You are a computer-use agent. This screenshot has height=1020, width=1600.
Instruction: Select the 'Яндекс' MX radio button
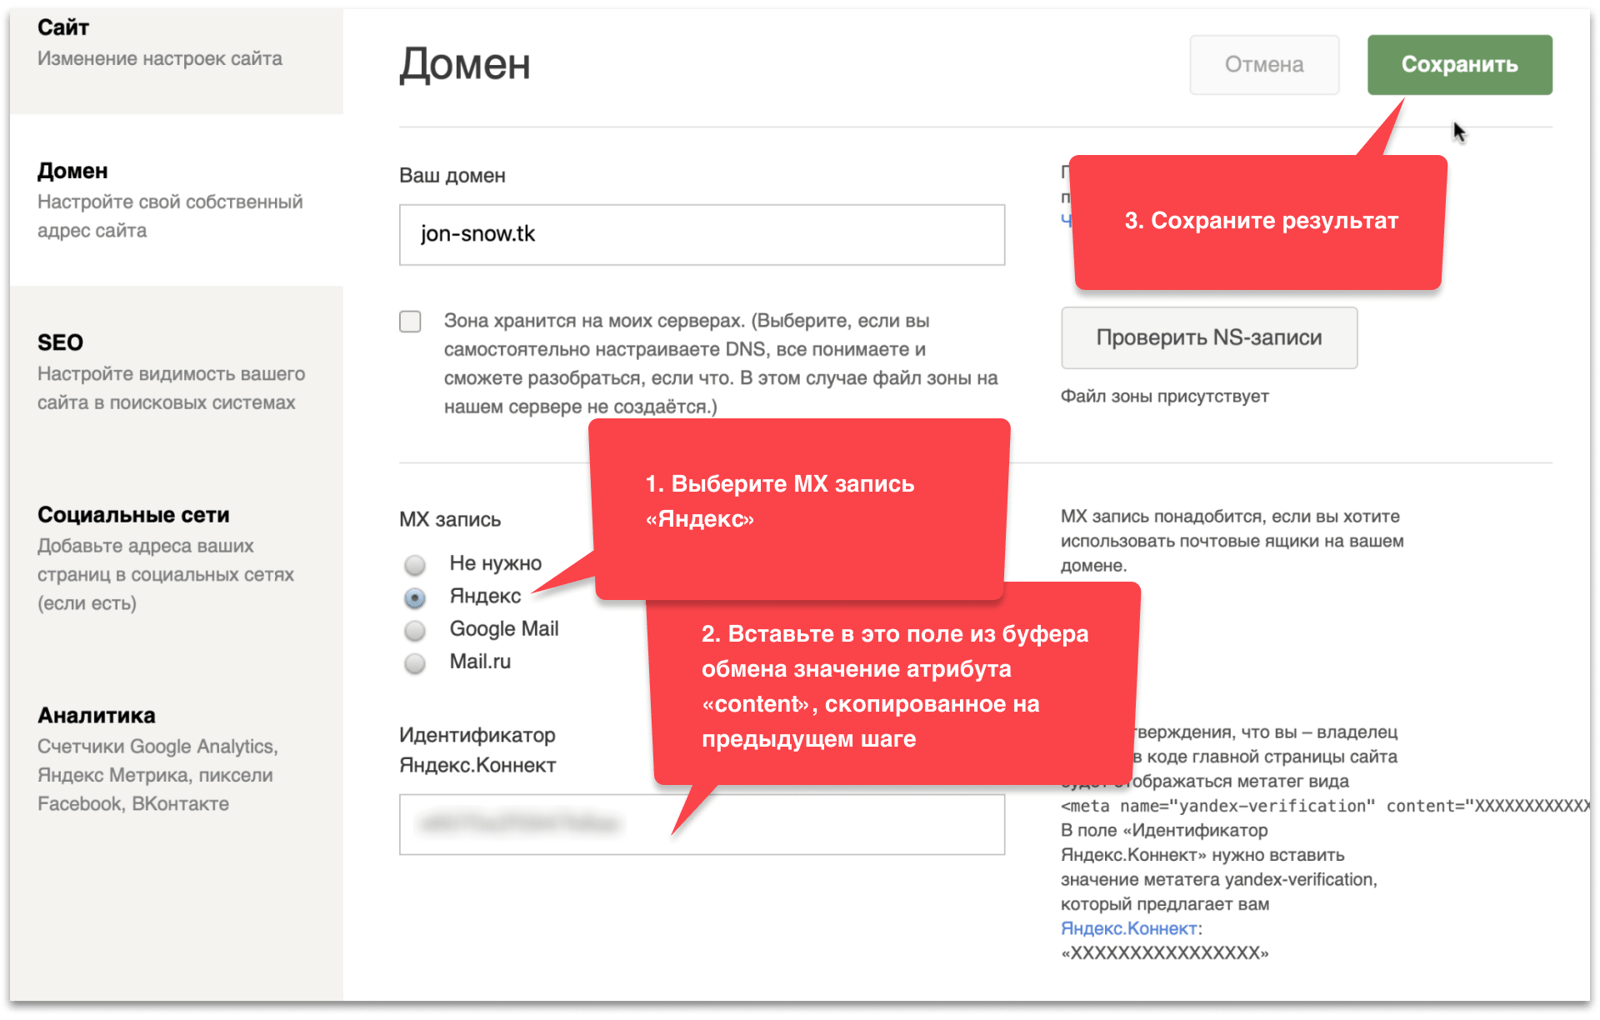414,597
